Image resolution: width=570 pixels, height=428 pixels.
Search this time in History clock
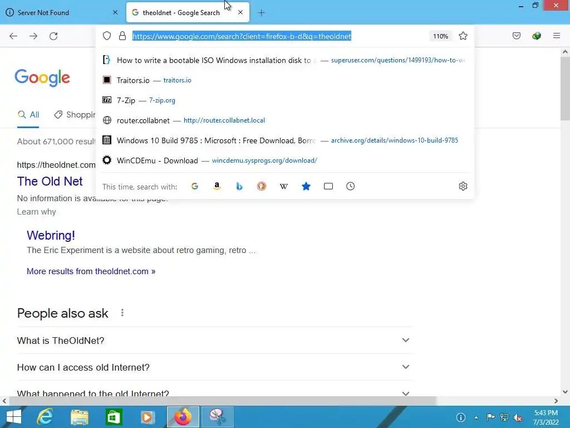[351, 186]
